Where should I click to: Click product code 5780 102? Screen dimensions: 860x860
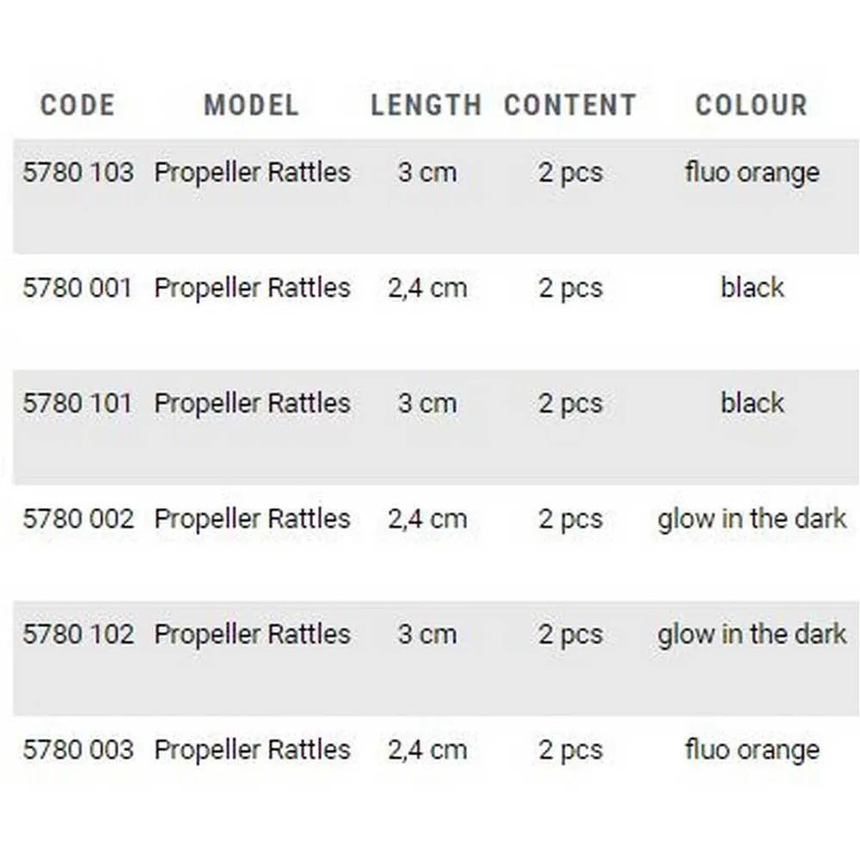tap(78, 634)
